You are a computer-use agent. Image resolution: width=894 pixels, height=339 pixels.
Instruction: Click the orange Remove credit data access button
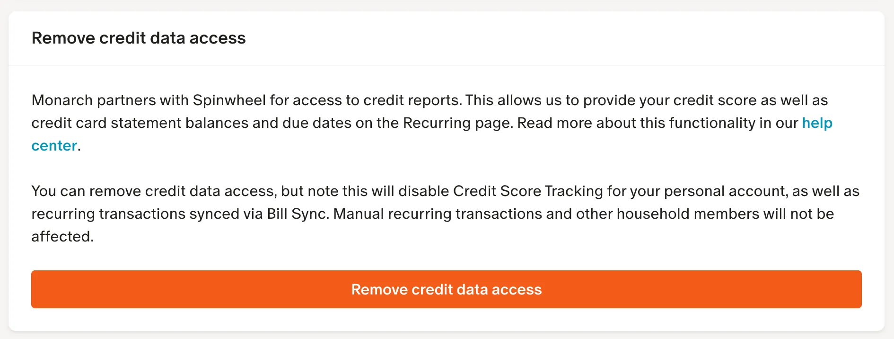pyautogui.click(x=446, y=289)
